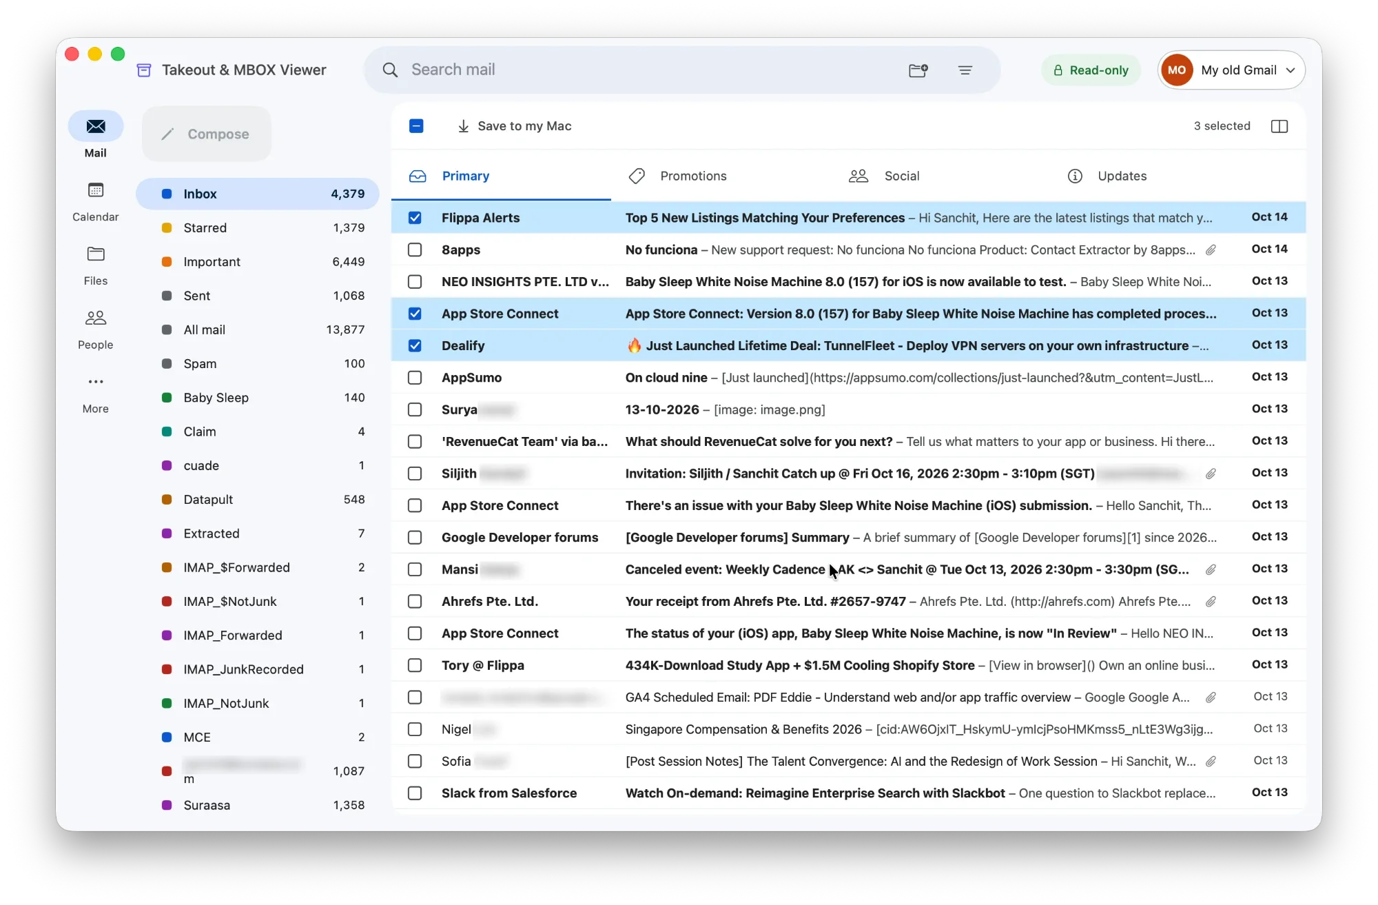Open the People section icon
Image resolution: width=1378 pixels, height=905 pixels.
(96, 318)
